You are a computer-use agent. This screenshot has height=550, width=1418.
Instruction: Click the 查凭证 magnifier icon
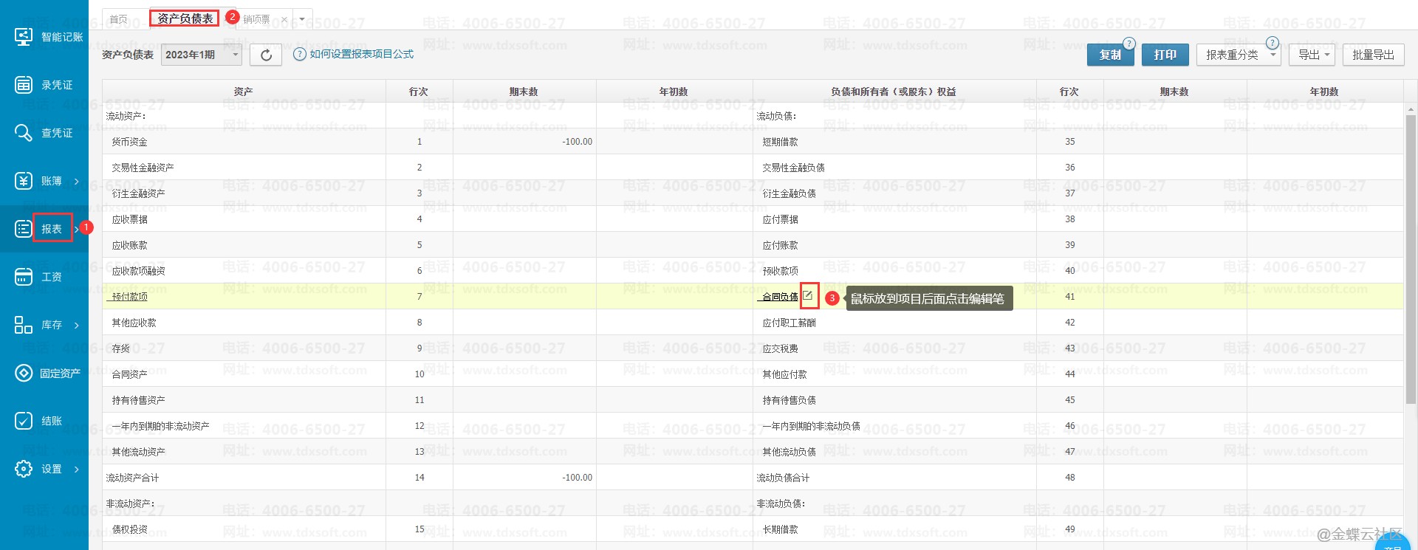[24, 133]
